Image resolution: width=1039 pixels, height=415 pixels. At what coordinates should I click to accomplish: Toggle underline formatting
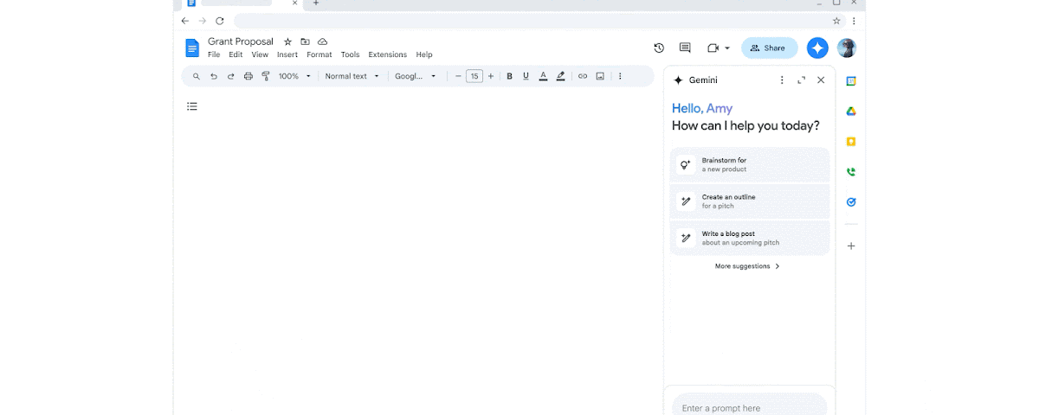pos(526,76)
